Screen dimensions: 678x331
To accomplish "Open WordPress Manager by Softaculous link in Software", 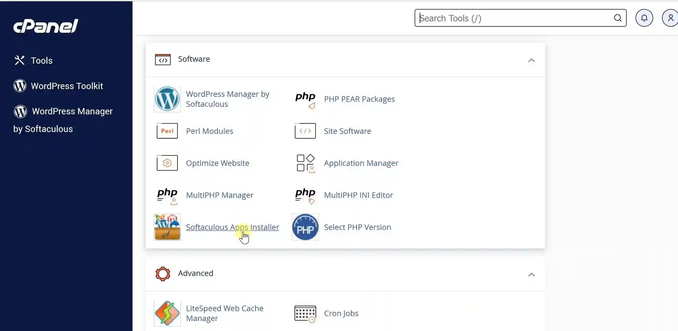I will (x=227, y=99).
